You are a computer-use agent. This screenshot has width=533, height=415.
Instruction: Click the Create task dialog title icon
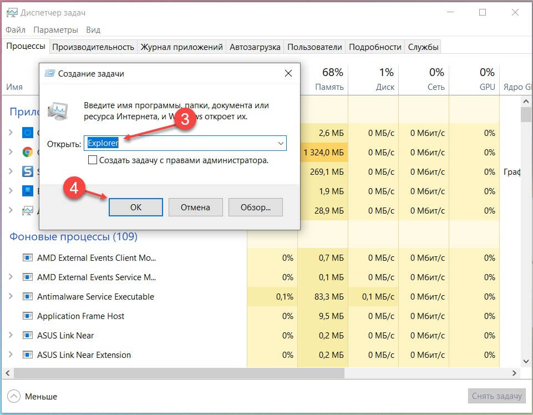tap(49, 73)
